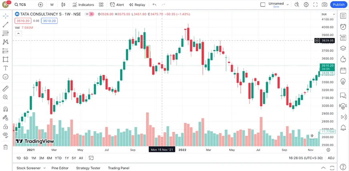Toggle ADJ adjusted price data
Image resolution: width=349 pixels, height=171 pixels.
point(331,158)
